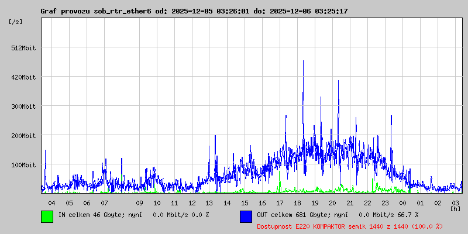Click the [/s] unit label

click(x=16, y=22)
